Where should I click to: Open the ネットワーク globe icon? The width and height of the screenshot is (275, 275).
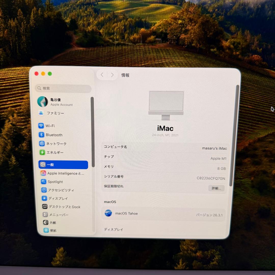tap(42, 143)
